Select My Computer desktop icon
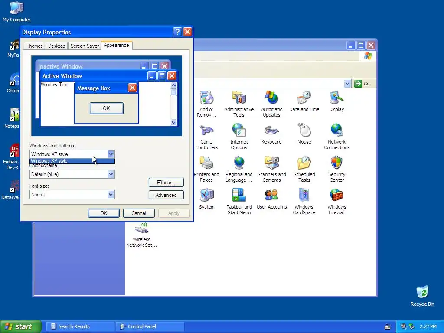The image size is (444, 333). click(x=16, y=12)
